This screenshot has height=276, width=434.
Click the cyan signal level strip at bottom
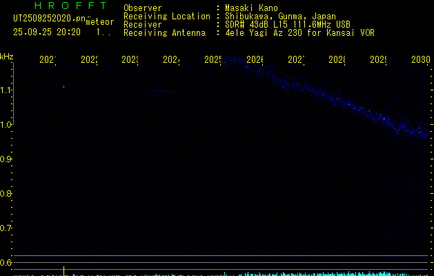click(x=331, y=273)
